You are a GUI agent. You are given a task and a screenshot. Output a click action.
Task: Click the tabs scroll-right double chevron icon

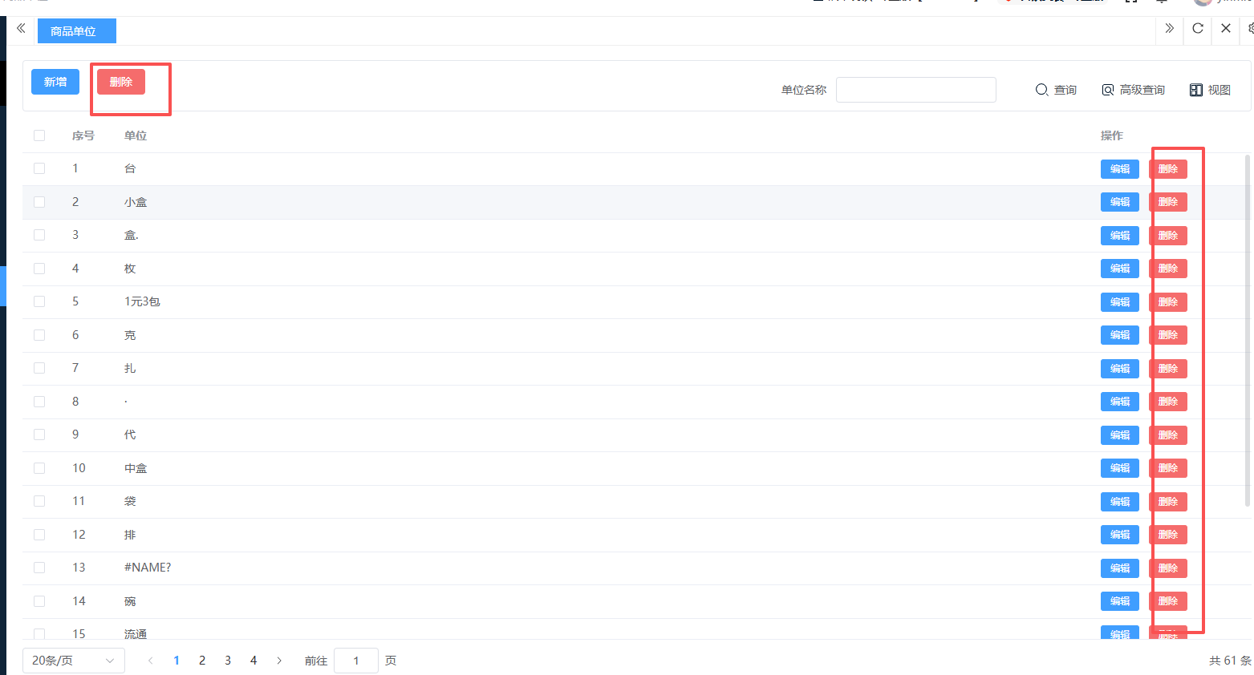pyautogui.click(x=1169, y=29)
